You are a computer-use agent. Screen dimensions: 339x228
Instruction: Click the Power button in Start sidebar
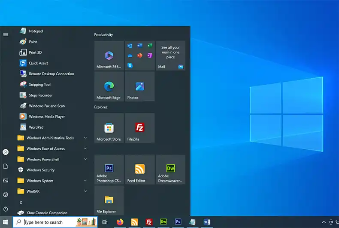pos(6,209)
